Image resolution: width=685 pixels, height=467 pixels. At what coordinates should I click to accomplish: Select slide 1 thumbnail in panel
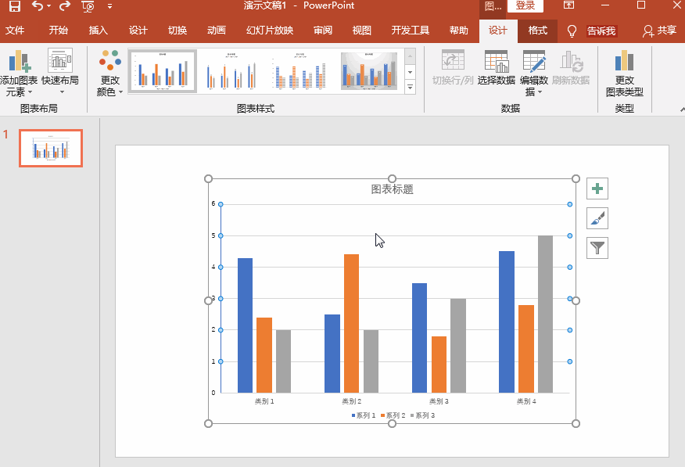point(51,148)
